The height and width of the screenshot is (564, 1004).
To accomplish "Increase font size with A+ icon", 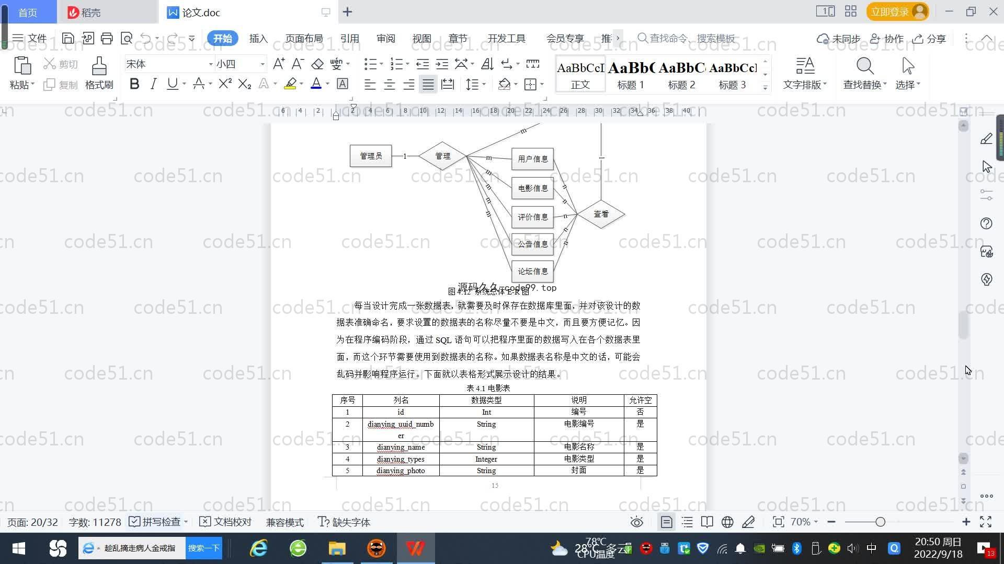I will pyautogui.click(x=279, y=64).
